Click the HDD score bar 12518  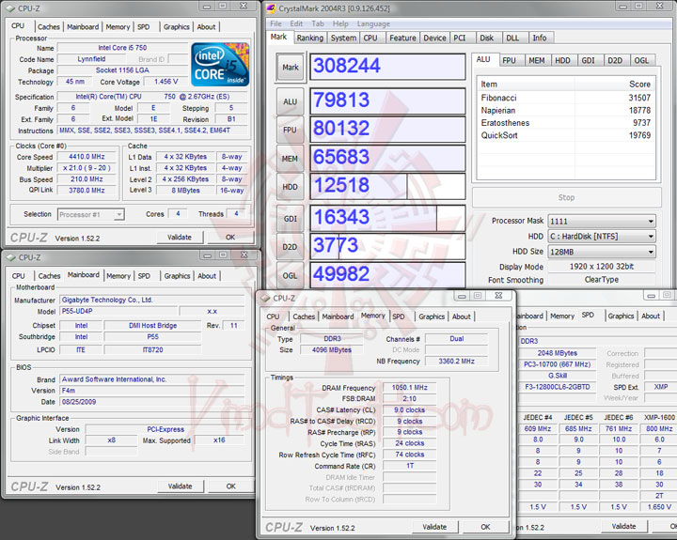point(387,186)
